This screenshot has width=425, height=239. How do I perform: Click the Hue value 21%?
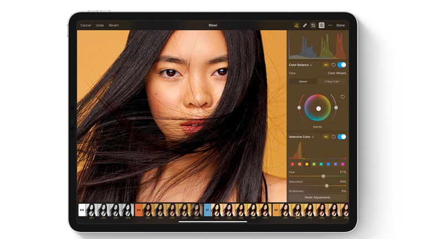point(343,172)
